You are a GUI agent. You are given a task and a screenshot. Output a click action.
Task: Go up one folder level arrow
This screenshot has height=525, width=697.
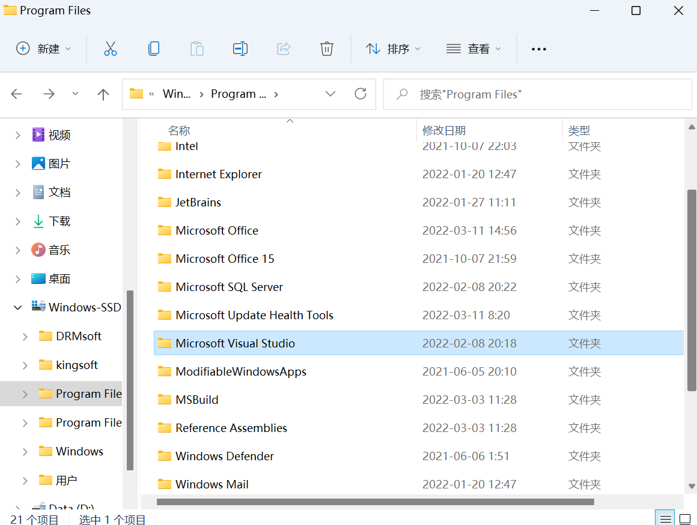(103, 94)
